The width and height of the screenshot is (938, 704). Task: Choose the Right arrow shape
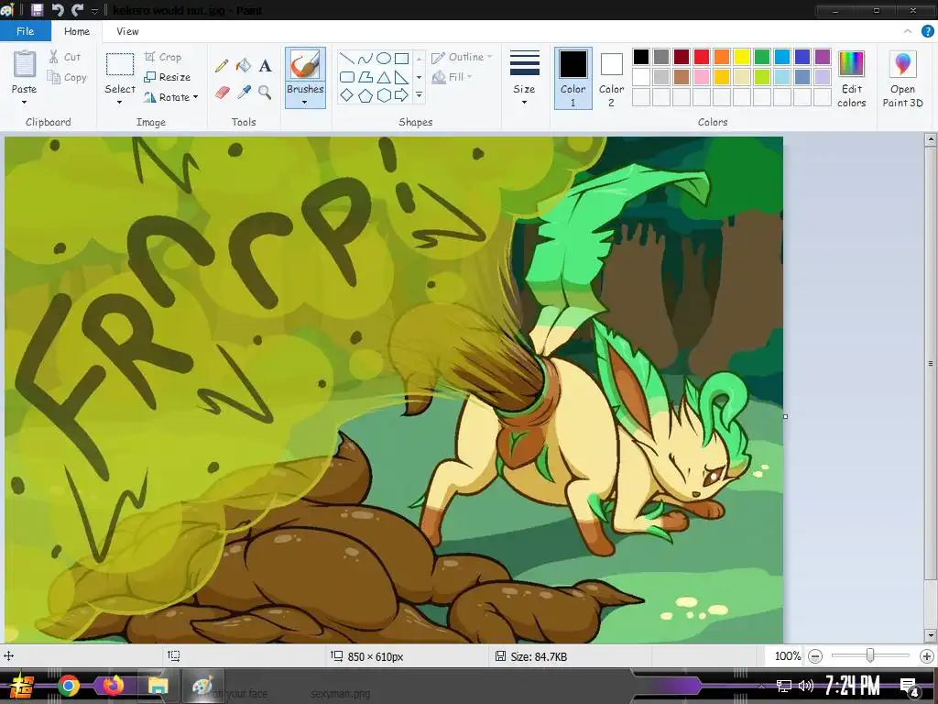click(402, 95)
